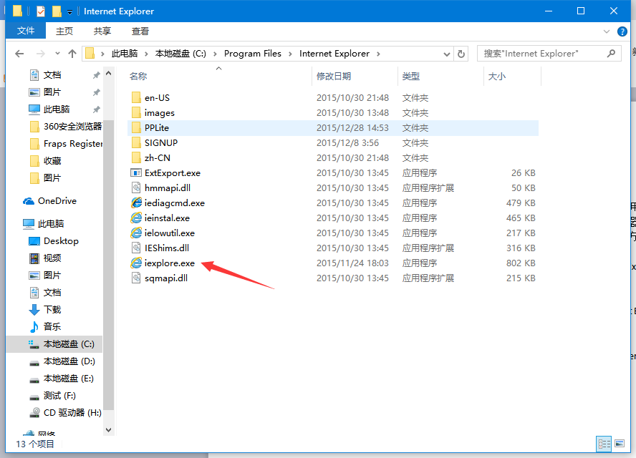636x458 pixels.
Task: Expand chevron after Internet Explorer breadcrumb
Action: 378,54
